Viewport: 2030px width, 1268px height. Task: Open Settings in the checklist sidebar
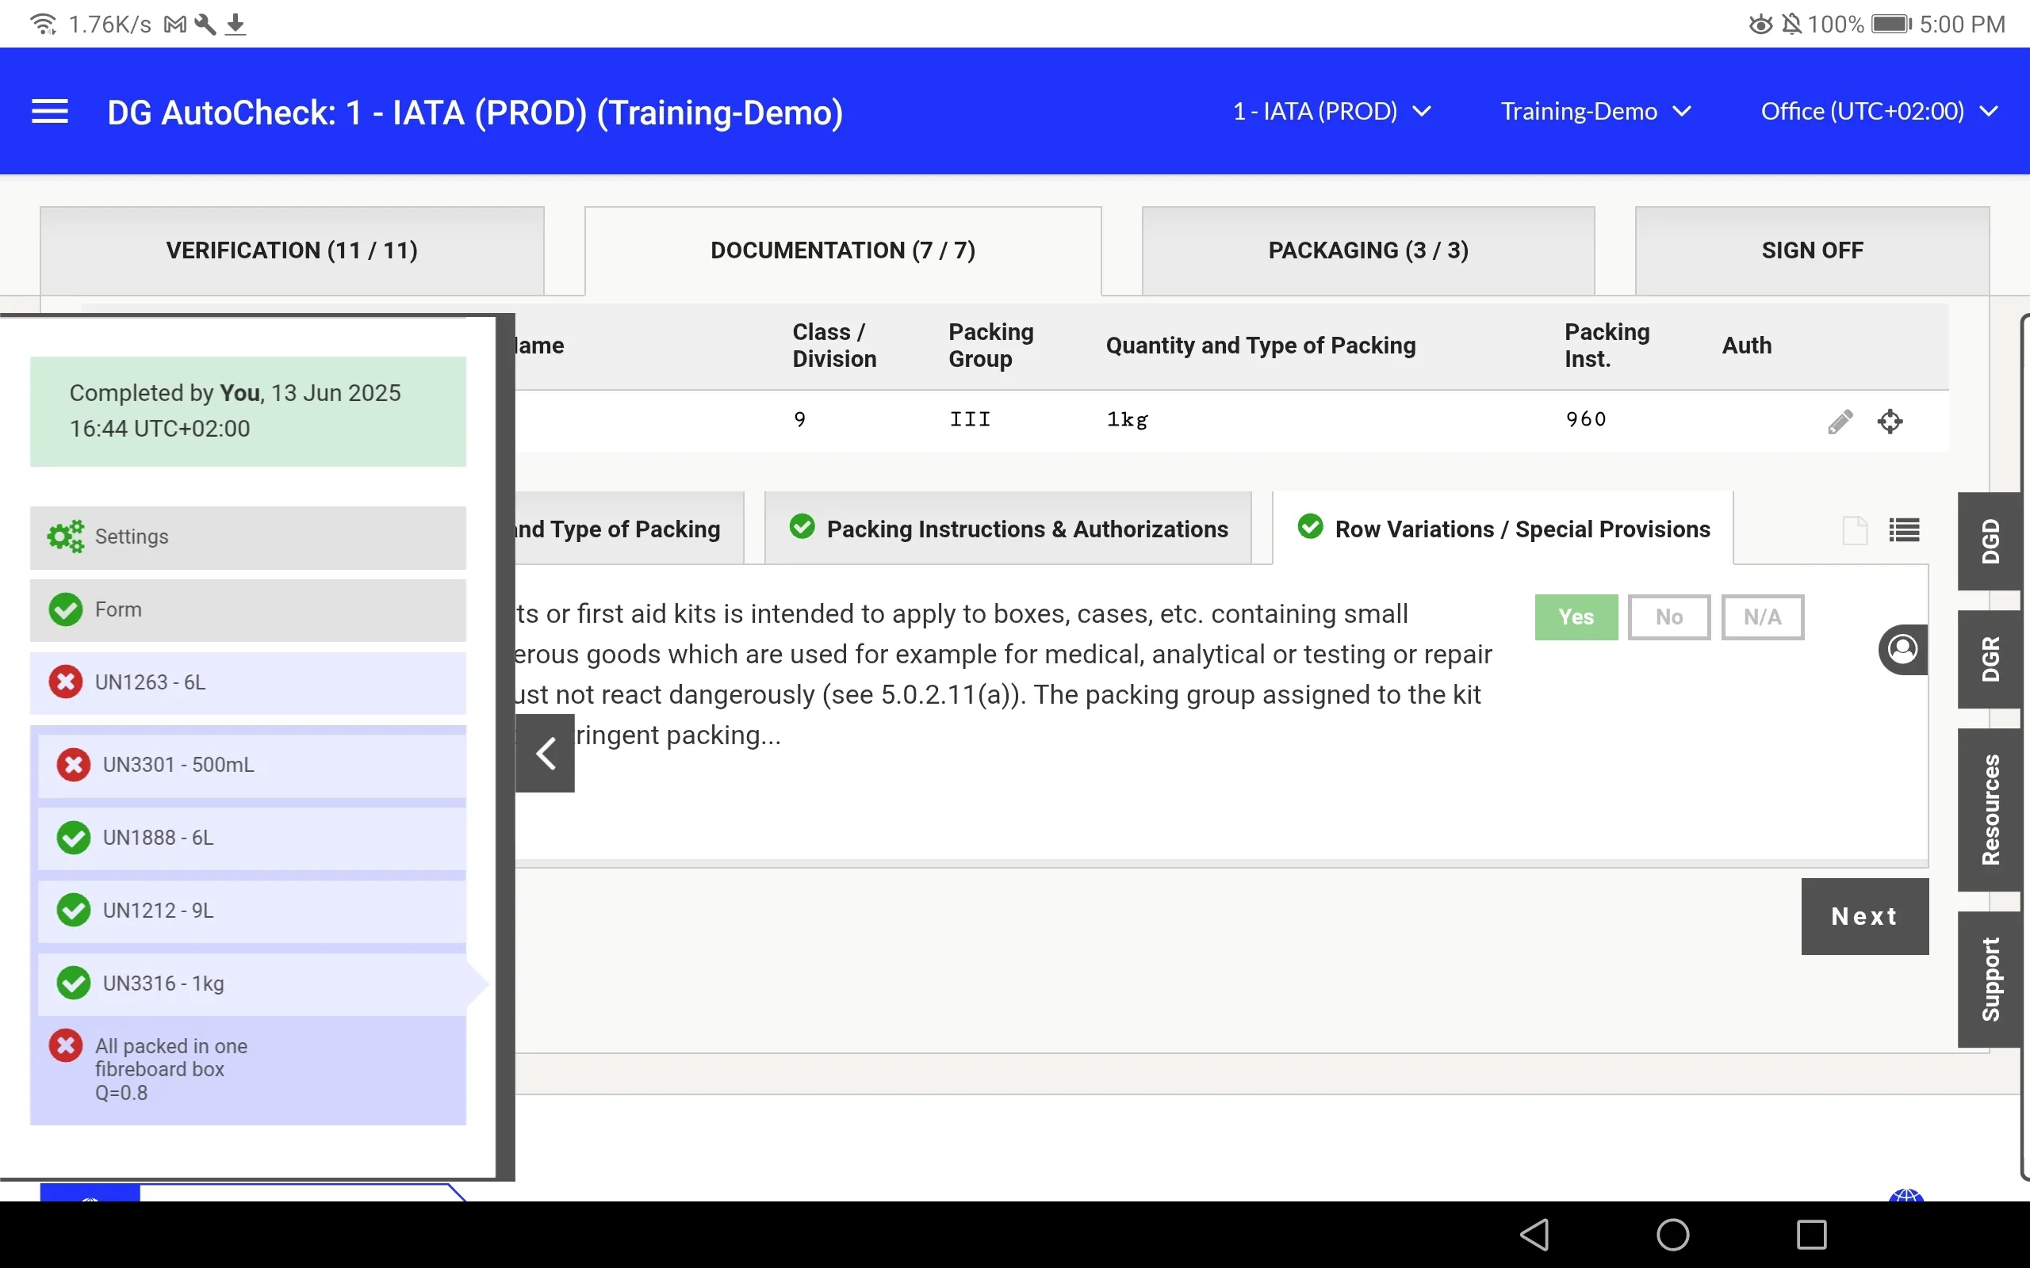coord(248,537)
